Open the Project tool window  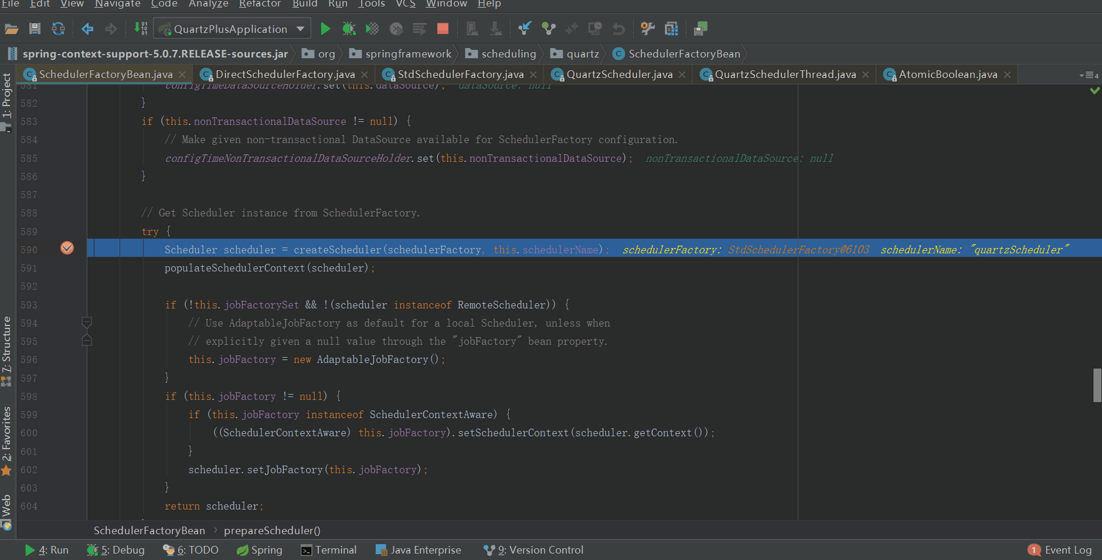pos(6,102)
